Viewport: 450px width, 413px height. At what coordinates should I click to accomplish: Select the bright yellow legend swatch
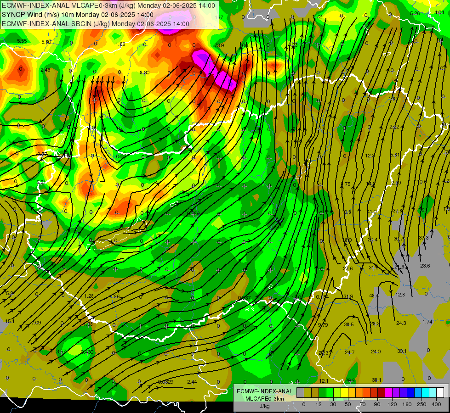click(x=344, y=393)
